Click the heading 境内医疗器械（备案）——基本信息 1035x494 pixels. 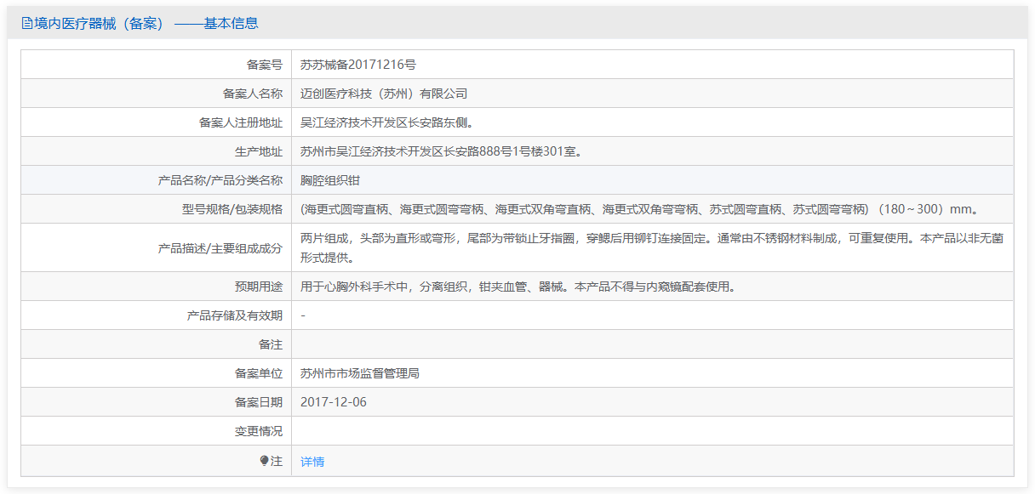(x=146, y=24)
